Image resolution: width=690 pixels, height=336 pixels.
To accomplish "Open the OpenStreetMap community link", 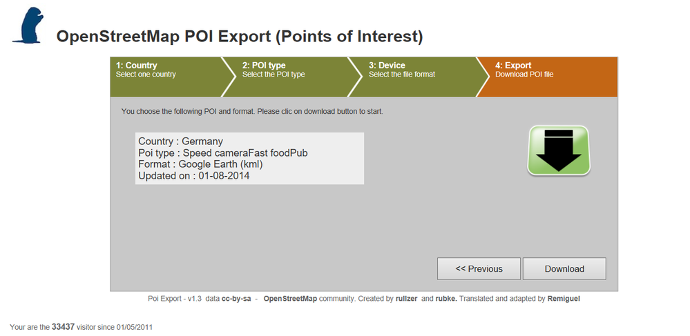I will coord(290,299).
